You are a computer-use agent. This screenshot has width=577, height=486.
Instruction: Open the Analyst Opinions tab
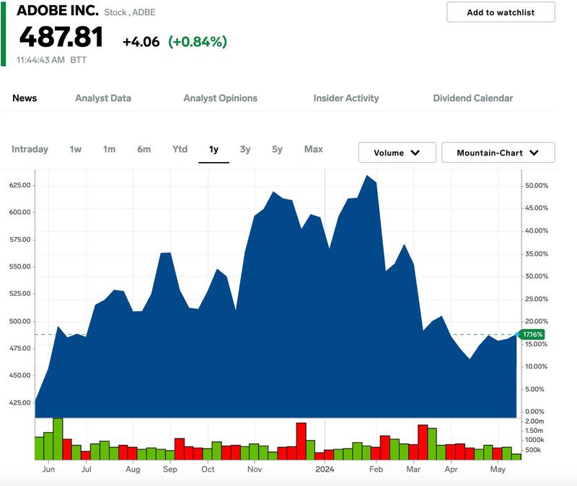tap(220, 98)
